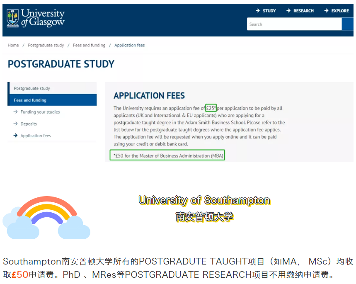The width and height of the screenshot is (356, 284).
Task: Click the blue search submit button
Action: (348, 24)
